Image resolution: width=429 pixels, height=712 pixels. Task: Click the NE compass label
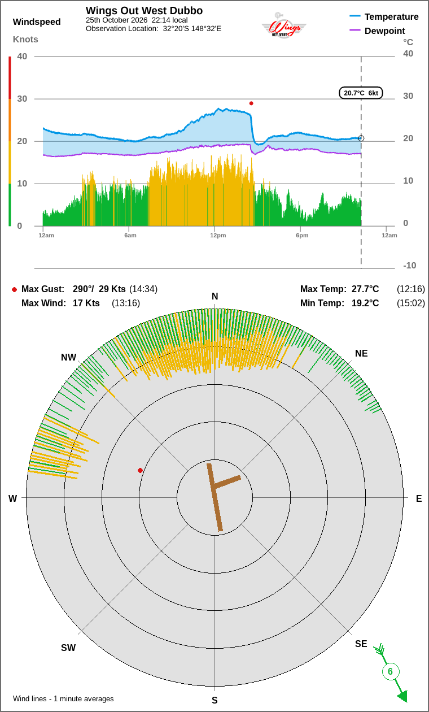(361, 353)
